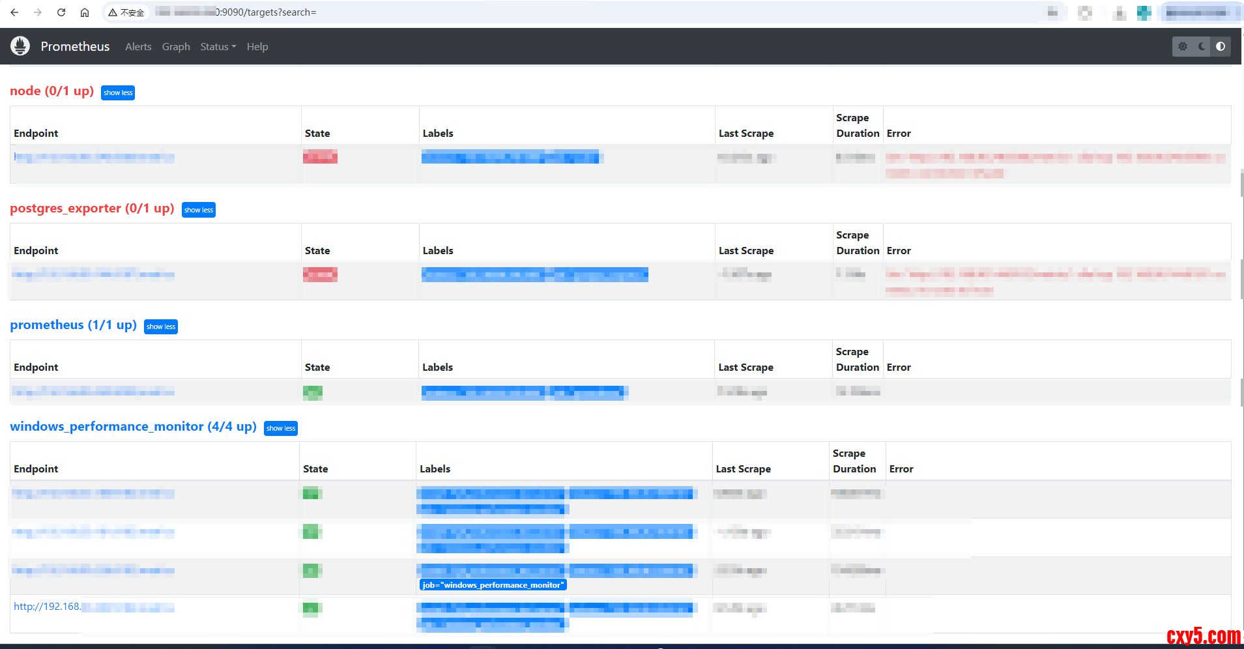Switch to dark theme moon icon
The width and height of the screenshot is (1244, 649).
(x=1202, y=46)
